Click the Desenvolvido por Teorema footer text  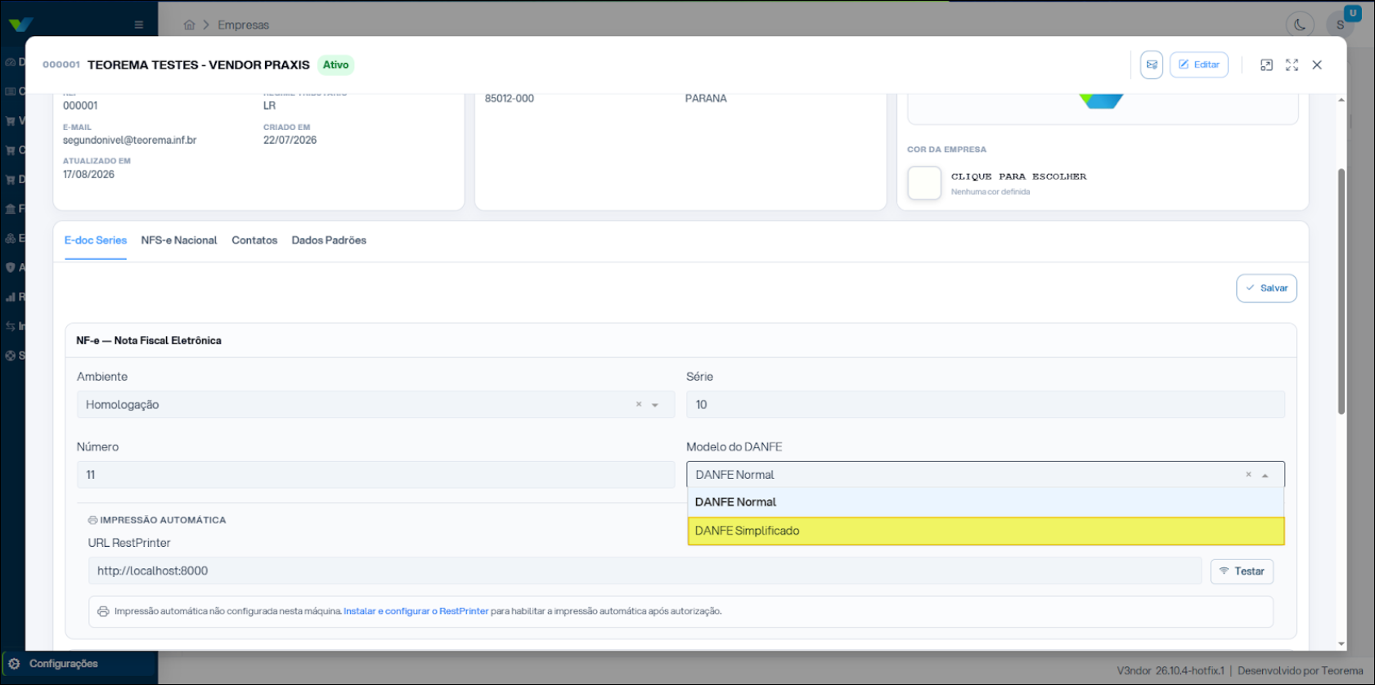click(x=1300, y=670)
